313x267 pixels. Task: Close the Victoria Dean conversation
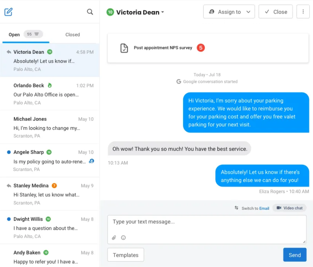click(275, 12)
